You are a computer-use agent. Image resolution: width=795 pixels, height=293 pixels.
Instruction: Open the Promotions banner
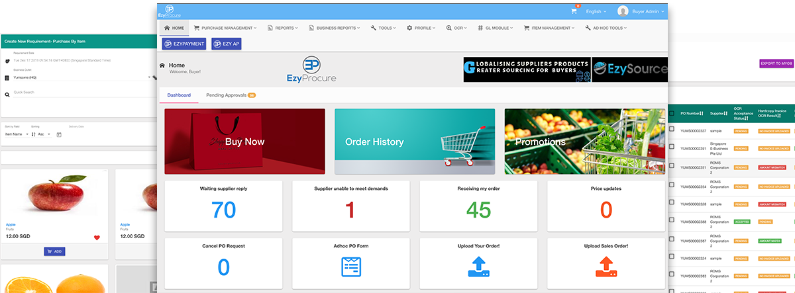[x=584, y=142]
